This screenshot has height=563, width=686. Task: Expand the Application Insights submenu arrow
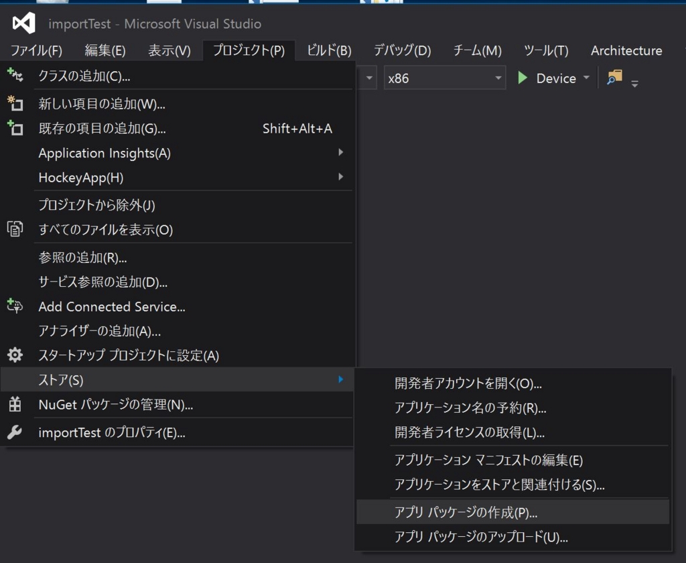[x=341, y=152]
